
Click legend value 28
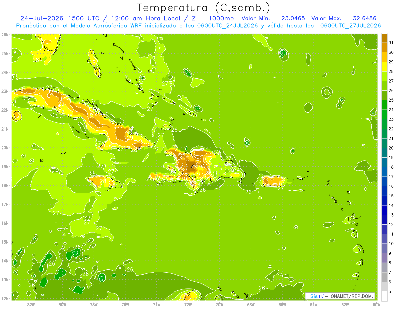pyautogui.click(x=391, y=71)
